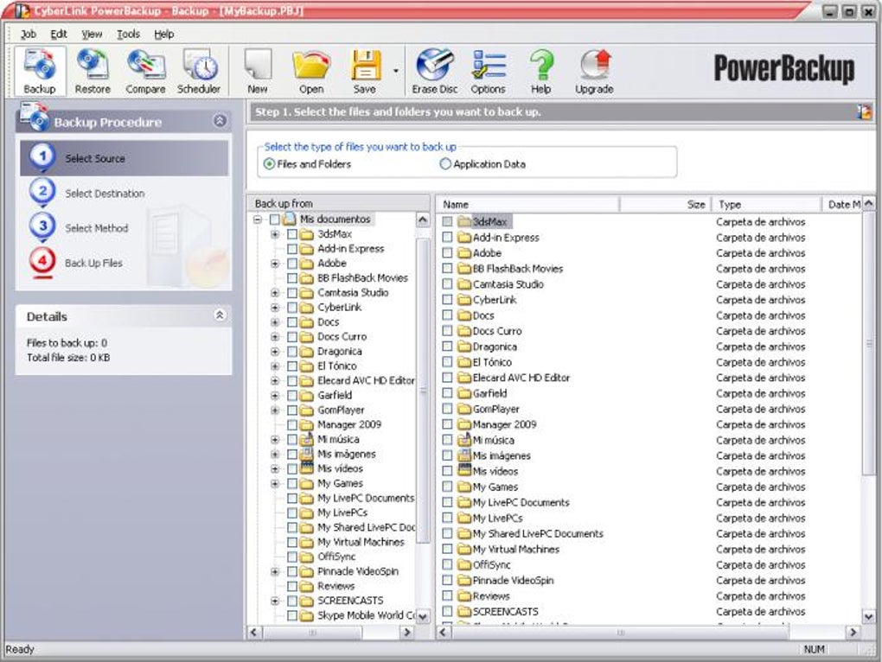
Task: Expand the Adobe folder tree node
Action: coord(275,264)
